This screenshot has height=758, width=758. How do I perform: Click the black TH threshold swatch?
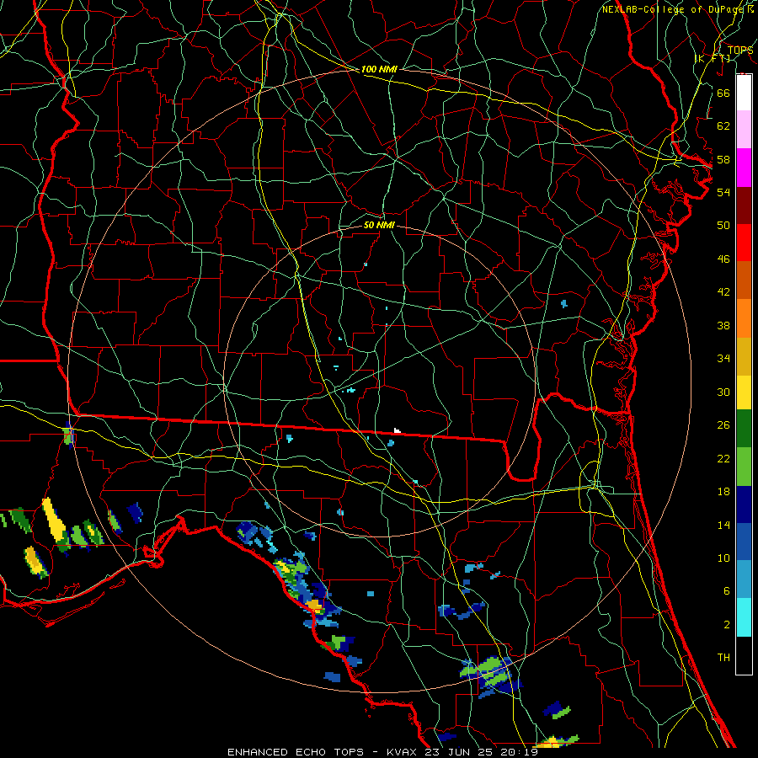pyautogui.click(x=744, y=655)
